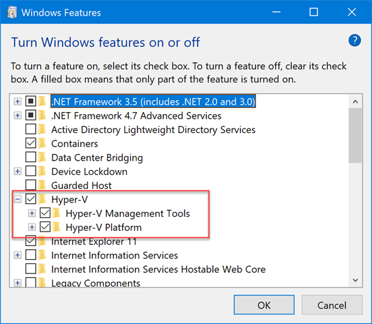372x324 pixels.
Task: Expand the Device Lockdown node
Action: tap(18, 171)
